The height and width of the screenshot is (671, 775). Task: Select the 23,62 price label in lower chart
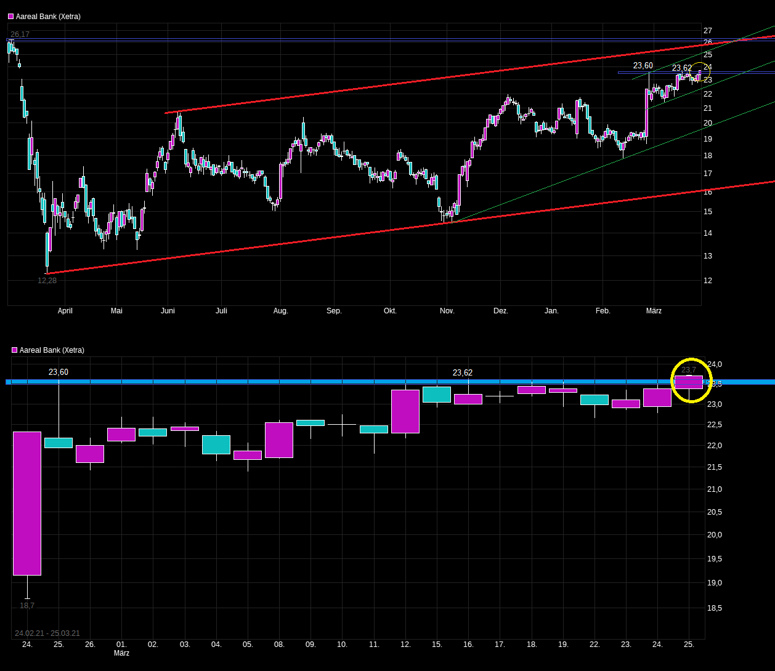[x=463, y=372]
